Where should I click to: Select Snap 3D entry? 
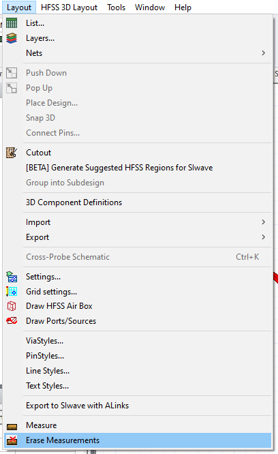(x=138, y=118)
